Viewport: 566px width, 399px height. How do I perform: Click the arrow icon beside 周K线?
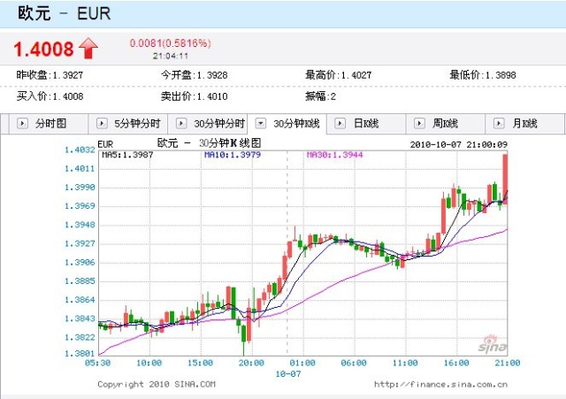coord(420,124)
